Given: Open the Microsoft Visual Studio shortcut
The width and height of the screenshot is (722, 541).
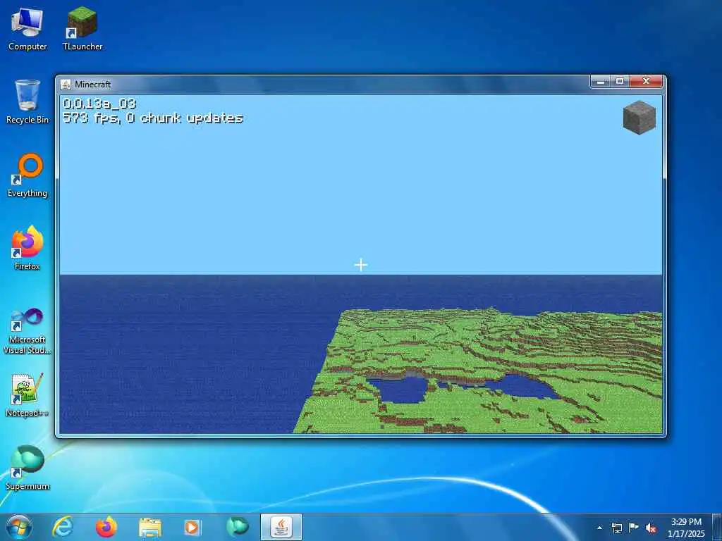Looking at the screenshot, I should [27, 331].
